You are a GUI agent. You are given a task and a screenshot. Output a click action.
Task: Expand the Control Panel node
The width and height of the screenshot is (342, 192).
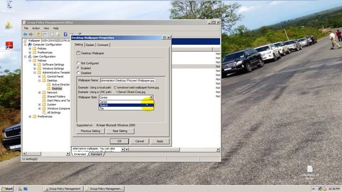point(40,76)
